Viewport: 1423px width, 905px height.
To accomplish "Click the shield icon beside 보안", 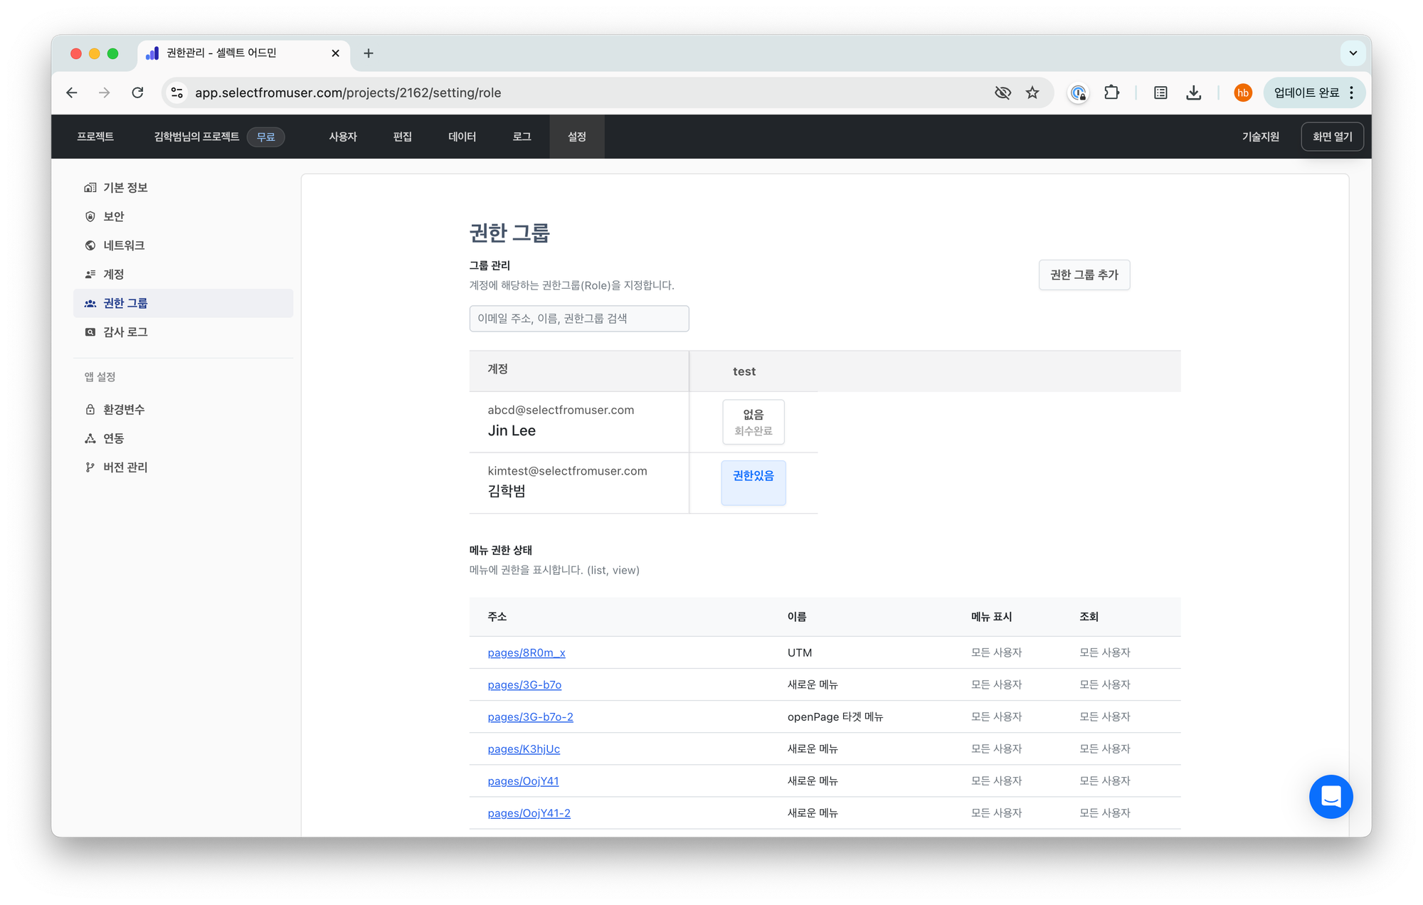I will tap(90, 216).
